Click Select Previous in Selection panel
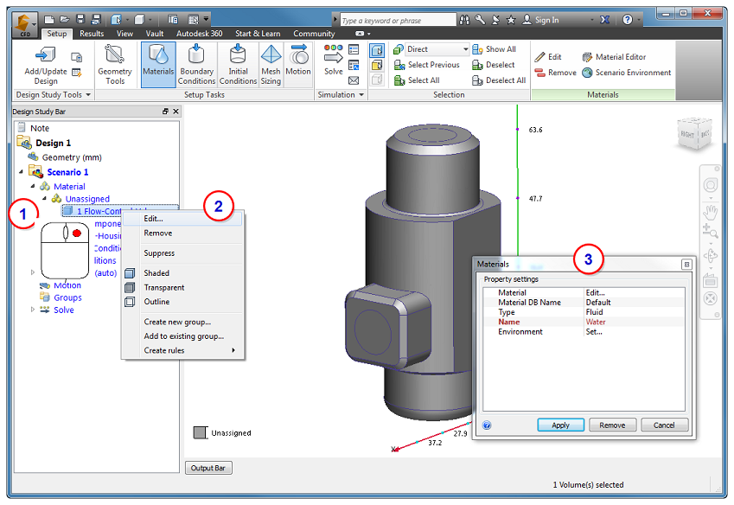The width and height of the screenshot is (734, 505). 426,65
